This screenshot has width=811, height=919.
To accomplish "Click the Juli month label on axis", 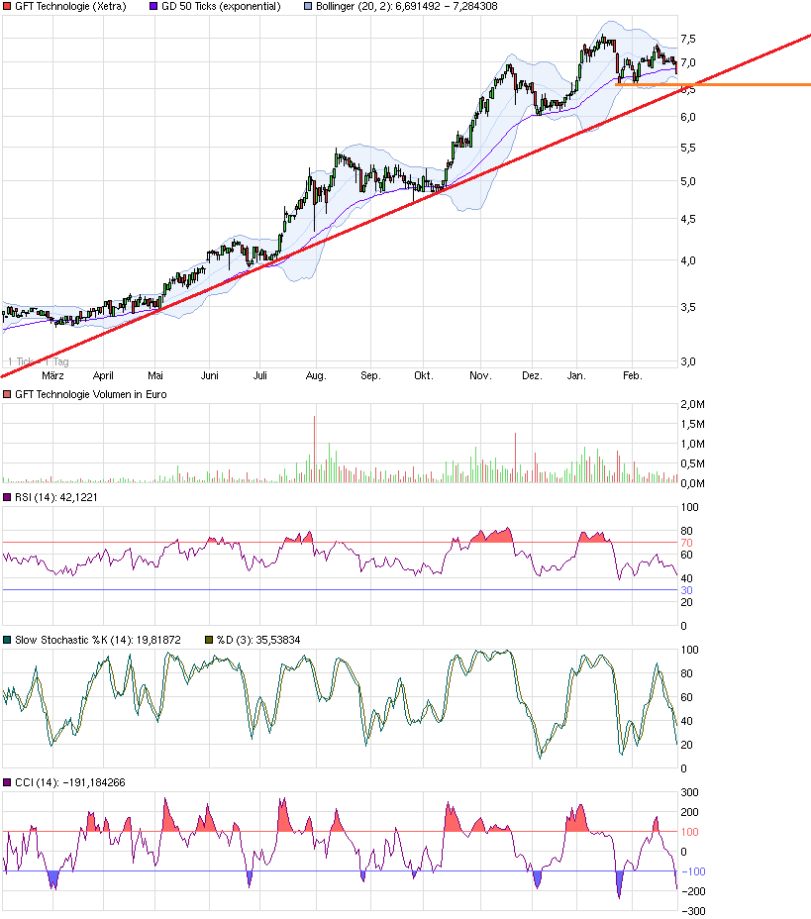I will (x=260, y=375).
